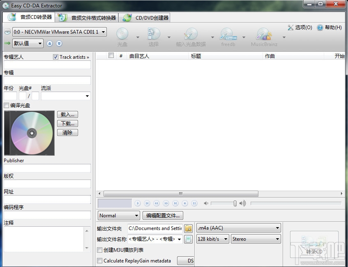Open the 128 kbit/s bitrate dropdown
This screenshot has width=348, height=267.
(212, 239)
